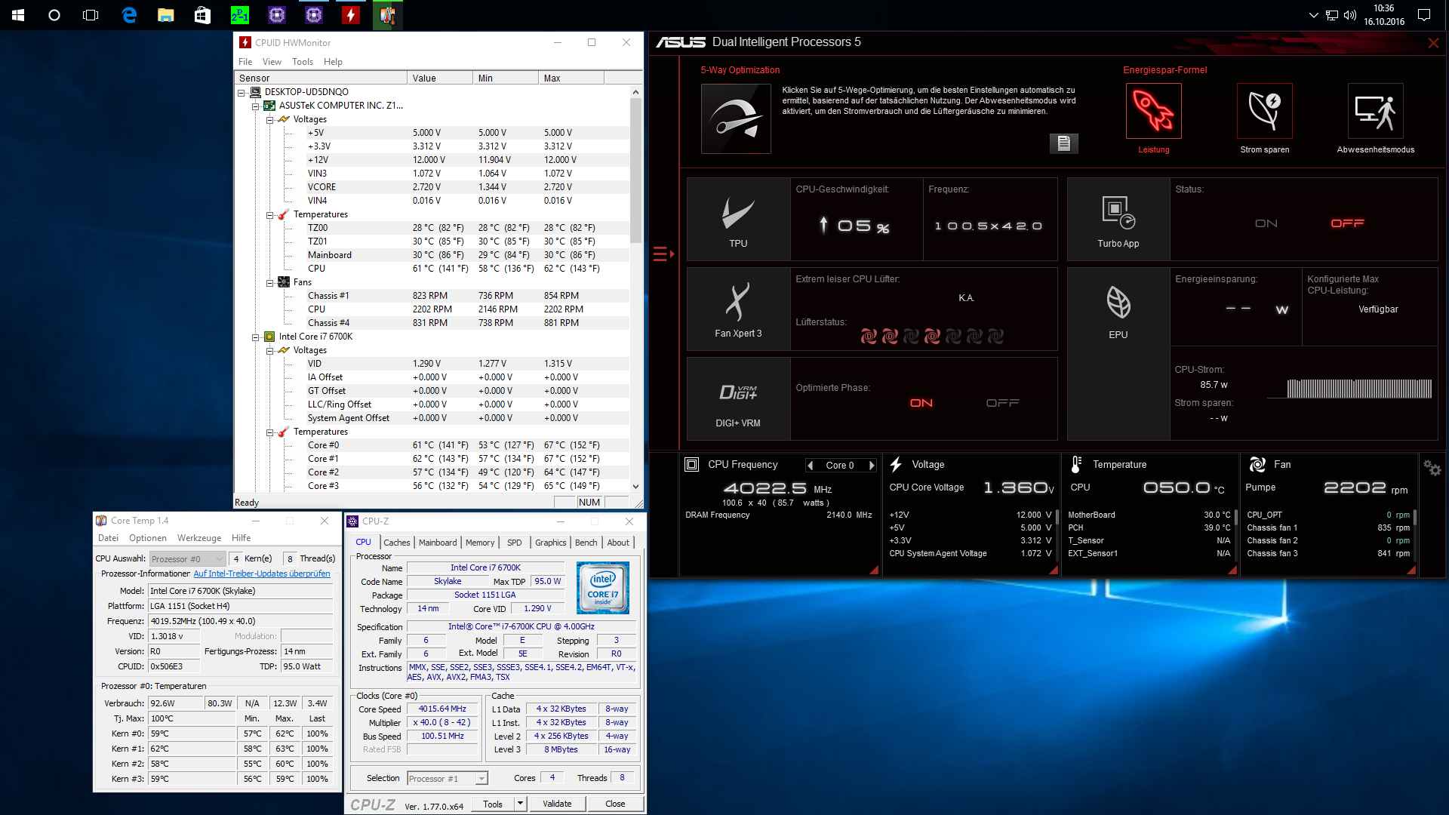Collapse the Intel Core i7 6700K tree node

pyautogui.click(x=256, y=337)
